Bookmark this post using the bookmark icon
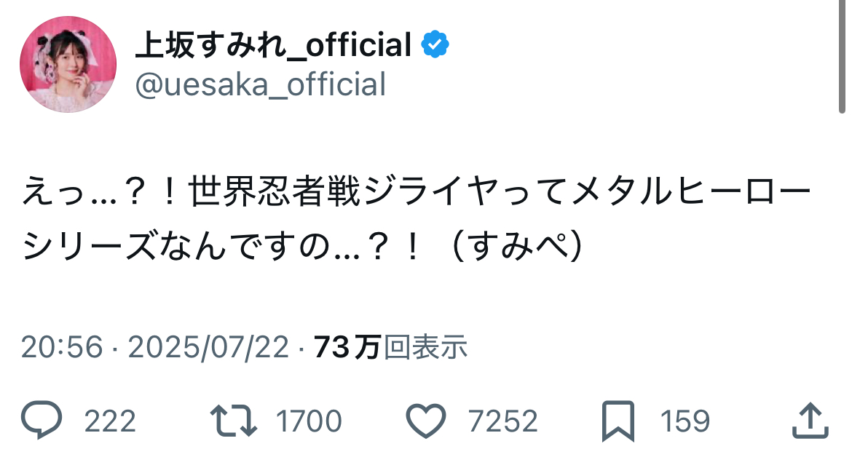This screenshot has height=449, width=852. coord(618,421)
